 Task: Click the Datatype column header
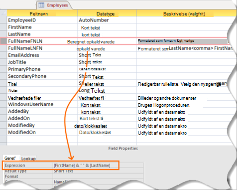(107, 13)
